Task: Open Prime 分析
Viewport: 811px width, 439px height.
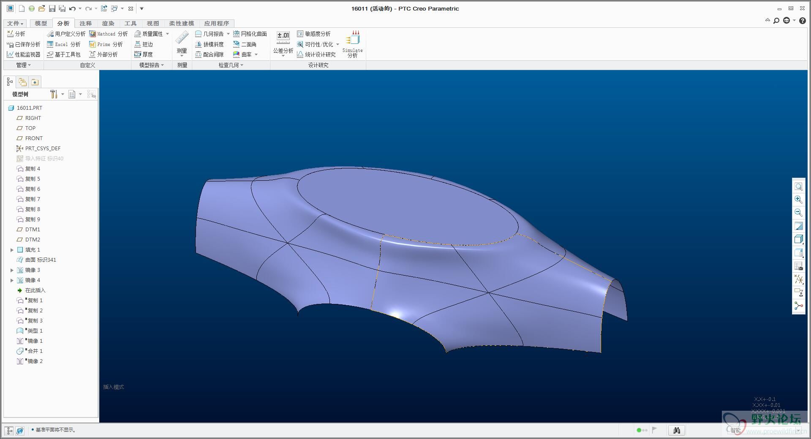Action: 106,44
